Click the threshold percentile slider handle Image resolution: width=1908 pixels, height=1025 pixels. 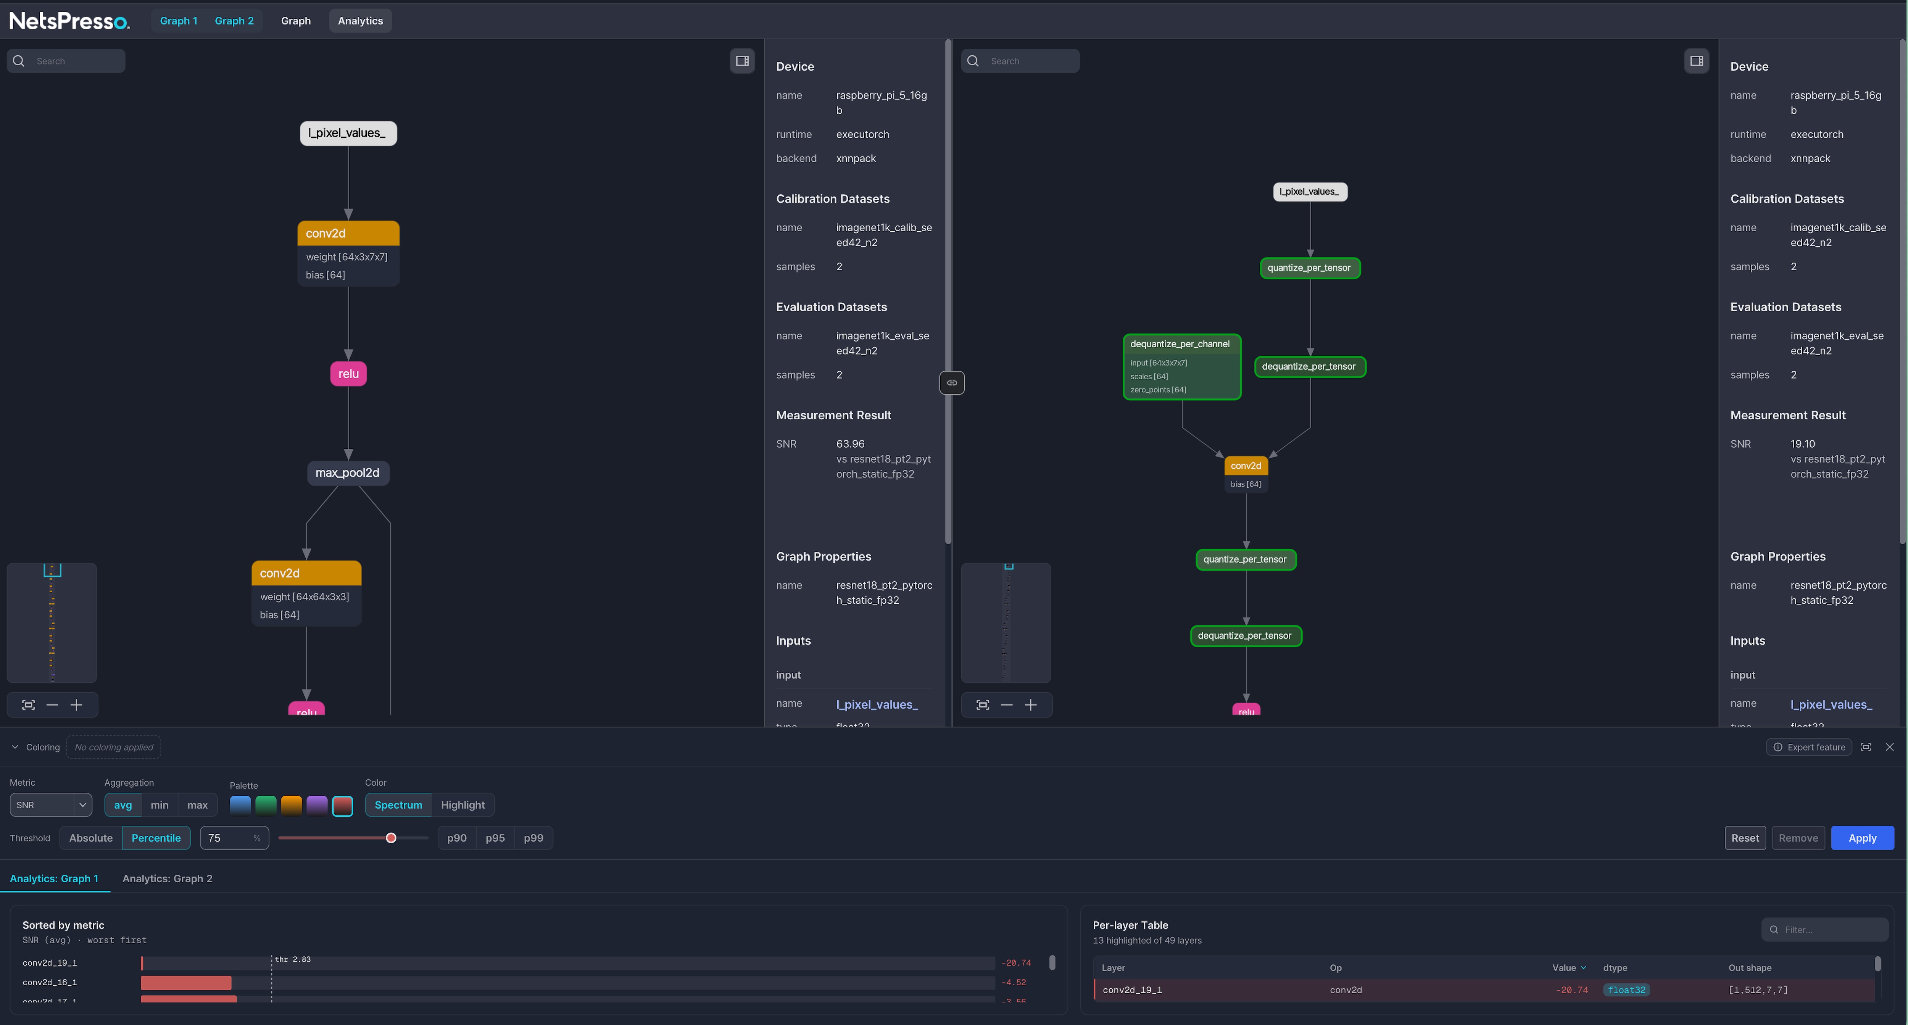[x=391, y=838]
